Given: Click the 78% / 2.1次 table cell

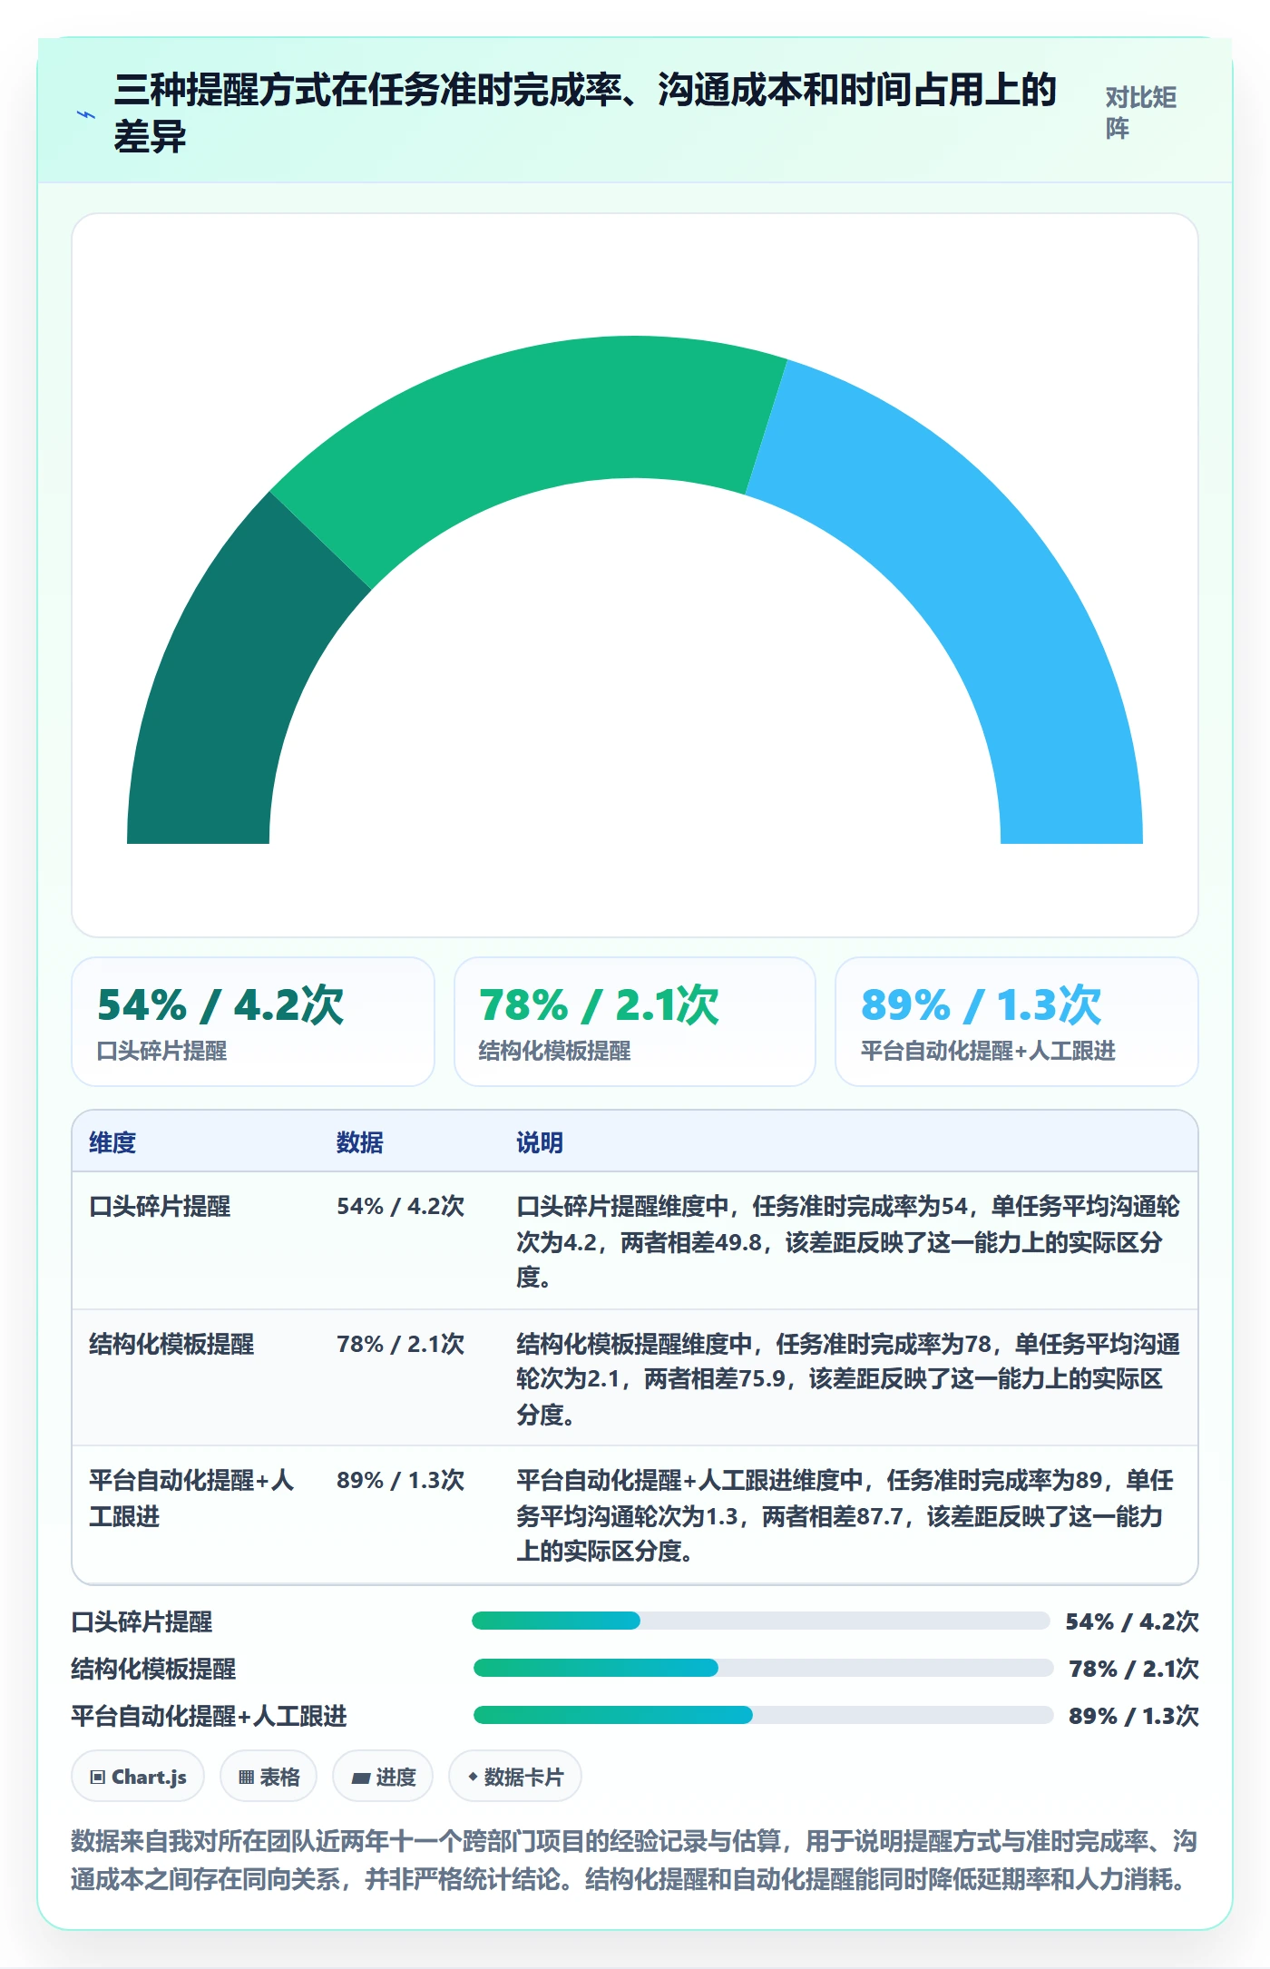Looking at the screenshot, I should click(x=400, y=1344).
